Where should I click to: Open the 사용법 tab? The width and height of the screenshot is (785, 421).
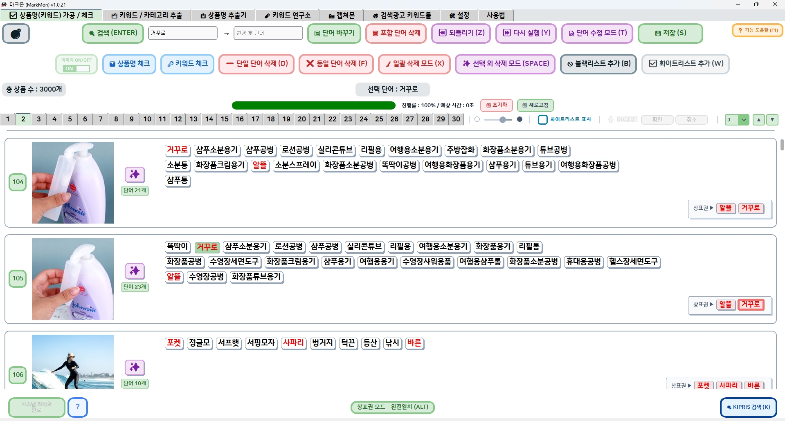coord(496,16)
